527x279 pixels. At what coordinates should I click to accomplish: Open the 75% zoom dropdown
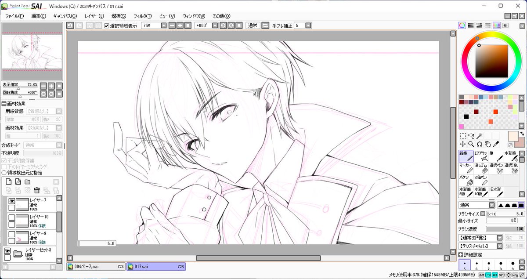(164, 25)
